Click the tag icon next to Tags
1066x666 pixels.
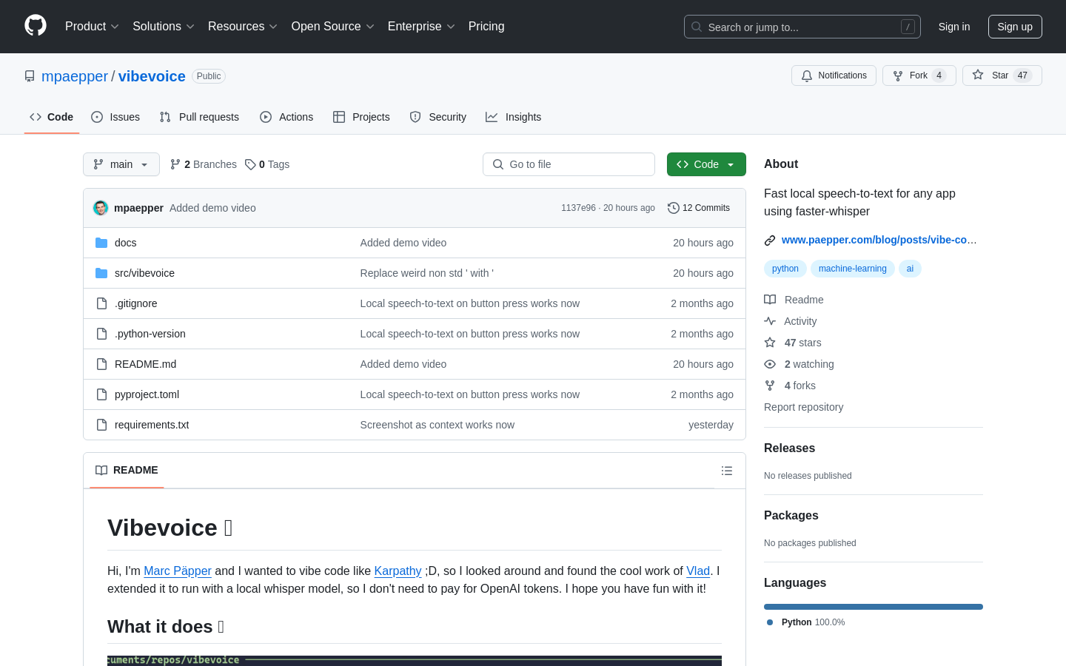point(250,164)
